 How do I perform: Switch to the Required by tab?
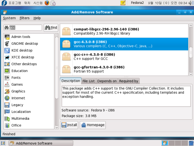pos(129,81)
